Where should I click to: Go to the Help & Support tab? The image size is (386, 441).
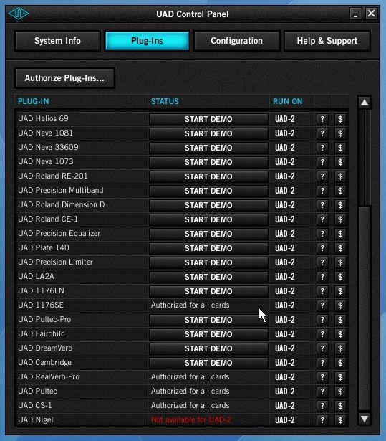tap(327, 41)
